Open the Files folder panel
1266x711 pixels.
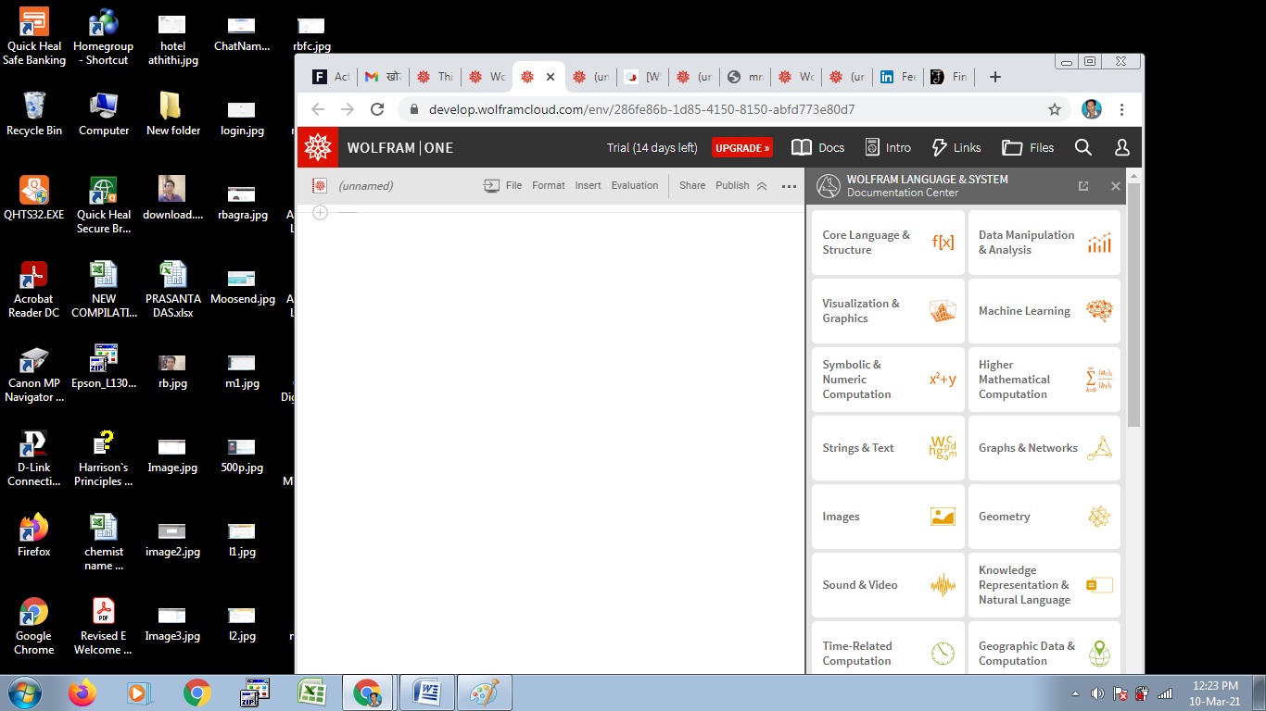click(1028, 147)
